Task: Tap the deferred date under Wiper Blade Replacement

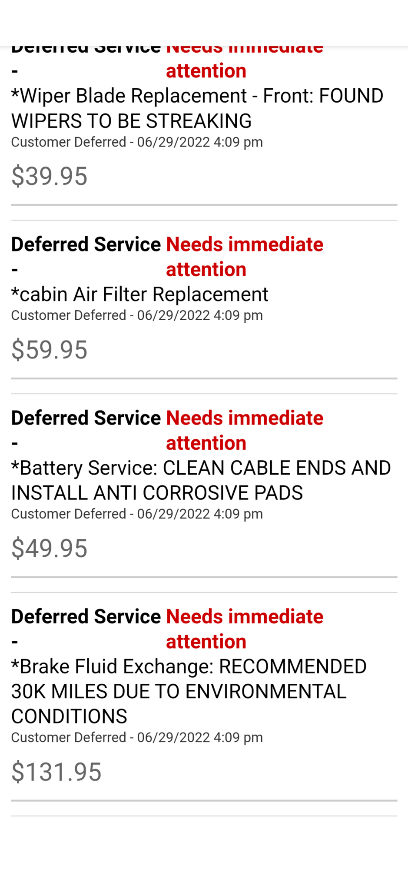Action: [137, 142]
